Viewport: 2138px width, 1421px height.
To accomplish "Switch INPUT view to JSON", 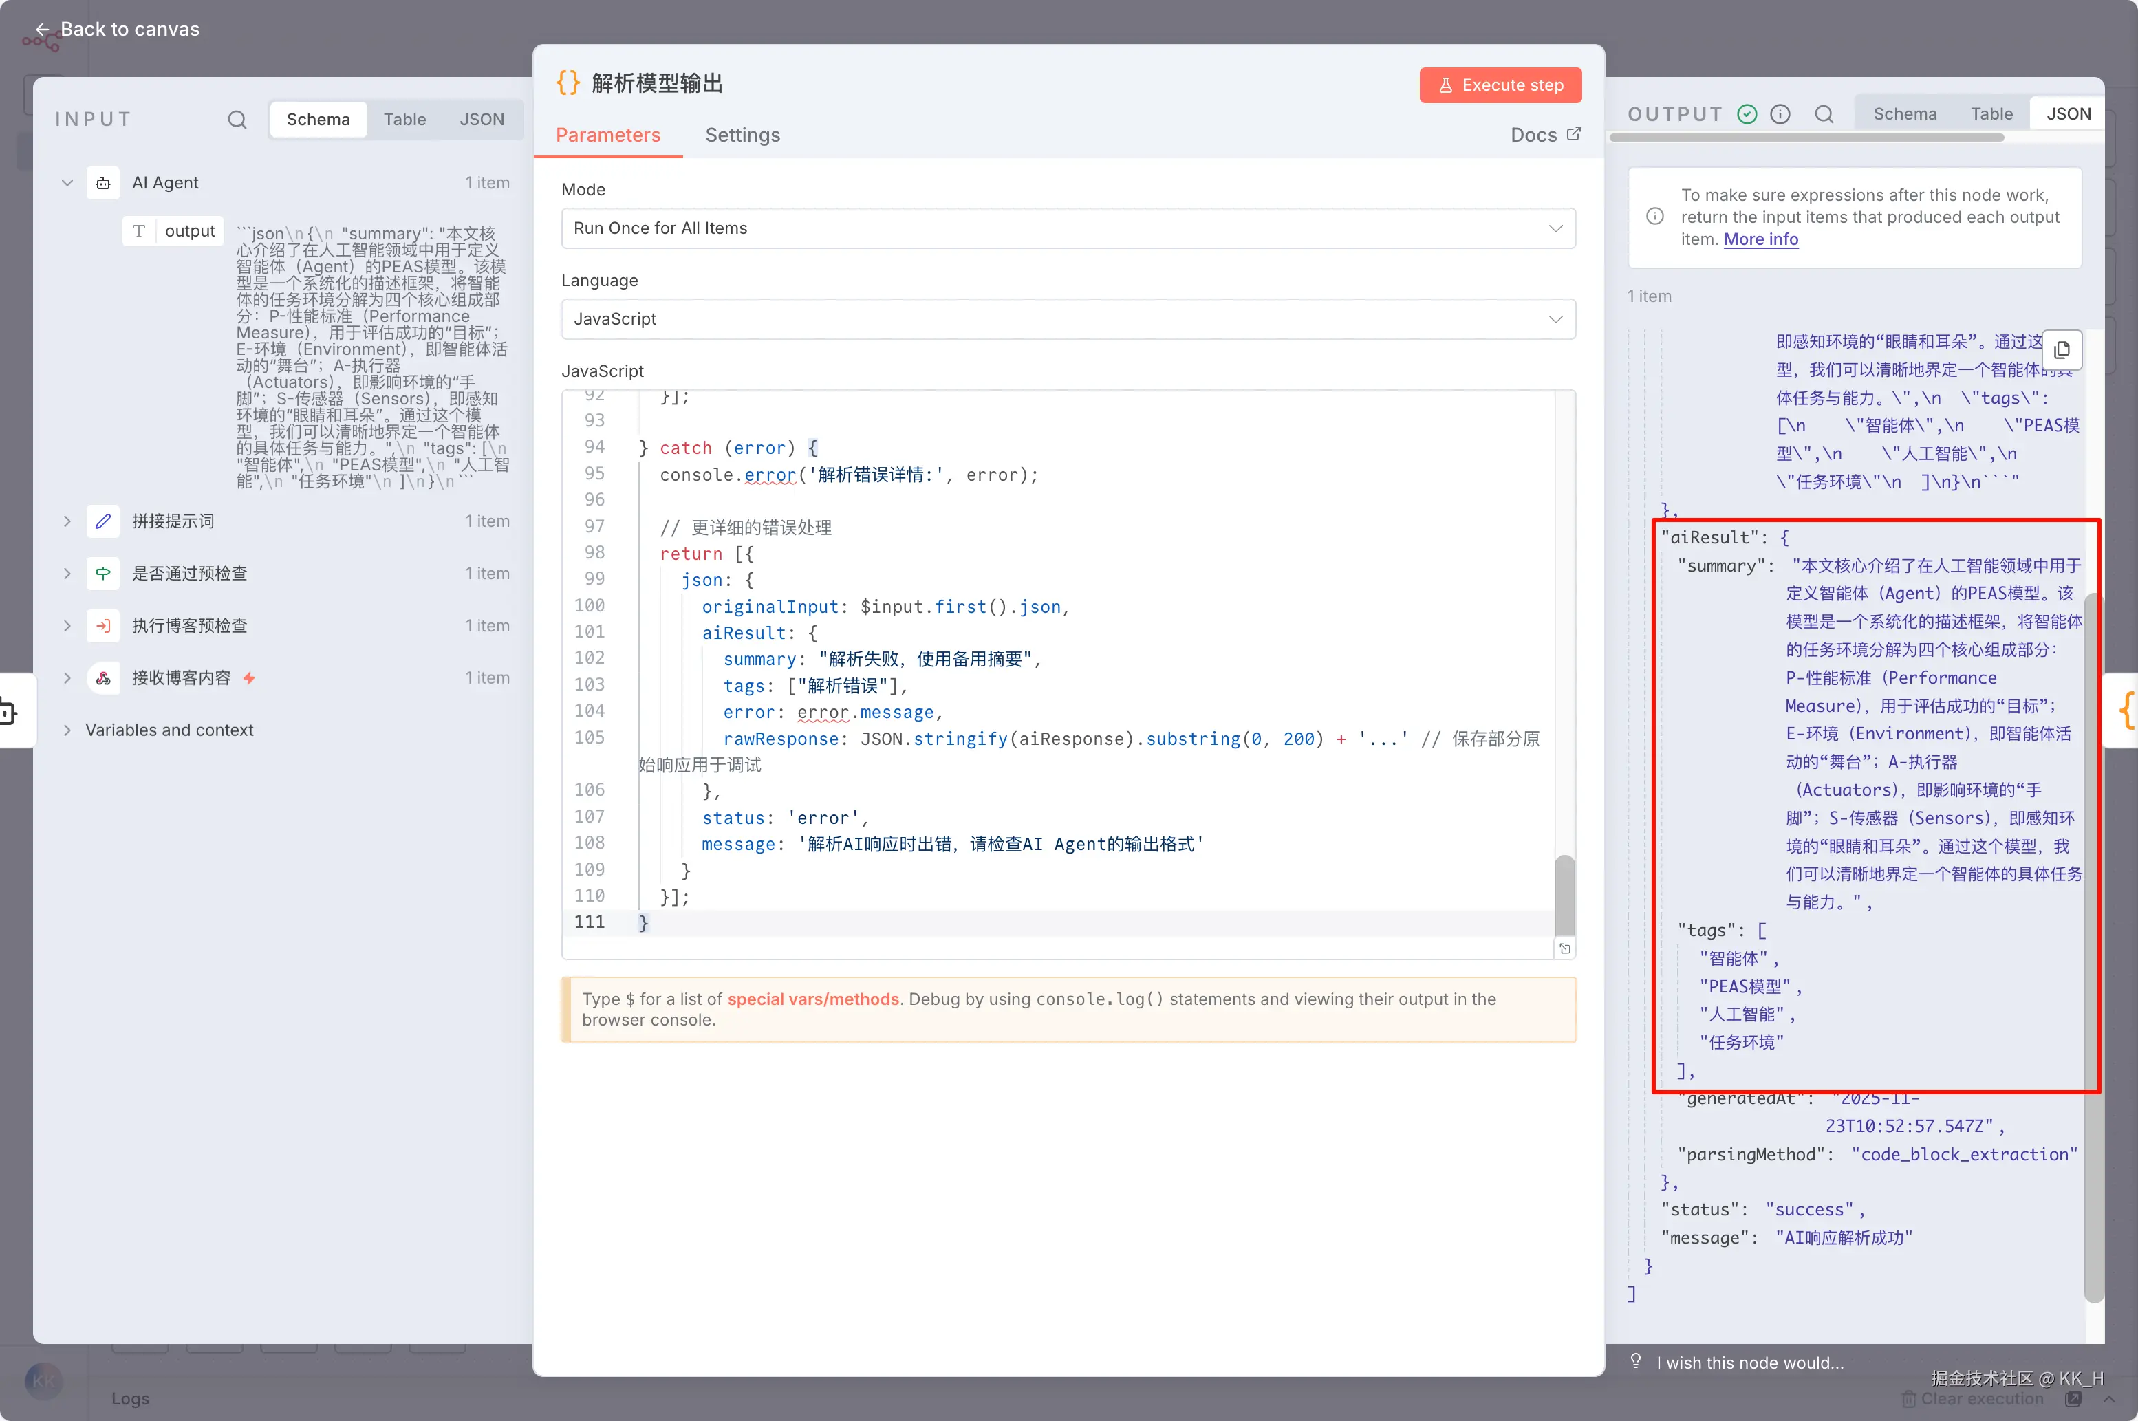I will (482, 120).
